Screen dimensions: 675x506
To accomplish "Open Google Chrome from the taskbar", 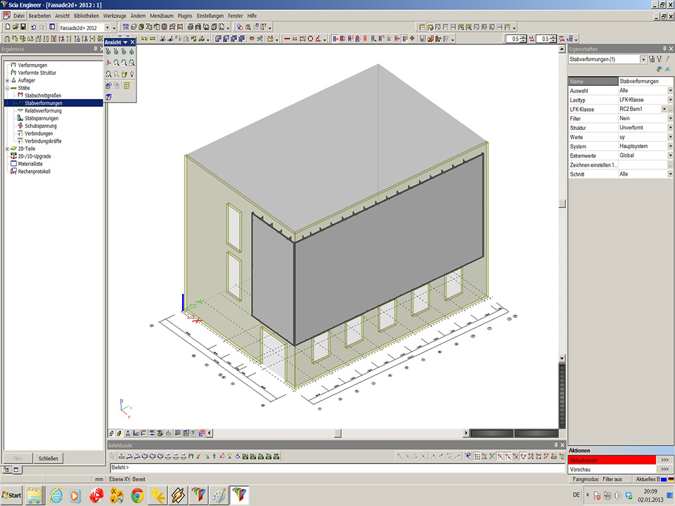I will click(x=137, y=495).
